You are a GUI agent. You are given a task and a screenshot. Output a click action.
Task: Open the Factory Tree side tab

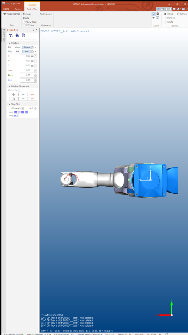(x=4, y=35)
